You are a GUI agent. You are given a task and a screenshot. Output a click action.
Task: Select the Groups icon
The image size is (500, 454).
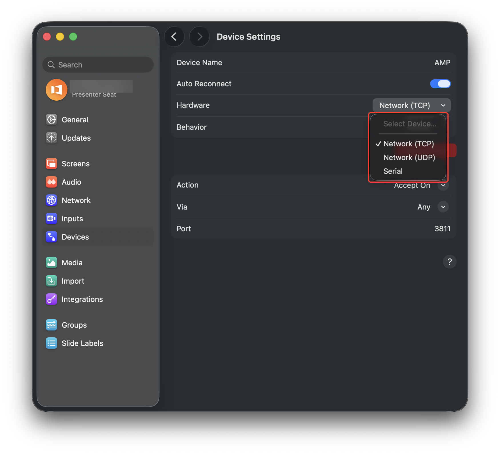coord(51,325)
